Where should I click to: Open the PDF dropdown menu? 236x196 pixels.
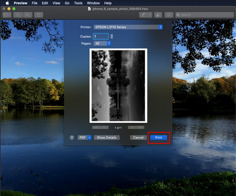[x=85, y=138]
